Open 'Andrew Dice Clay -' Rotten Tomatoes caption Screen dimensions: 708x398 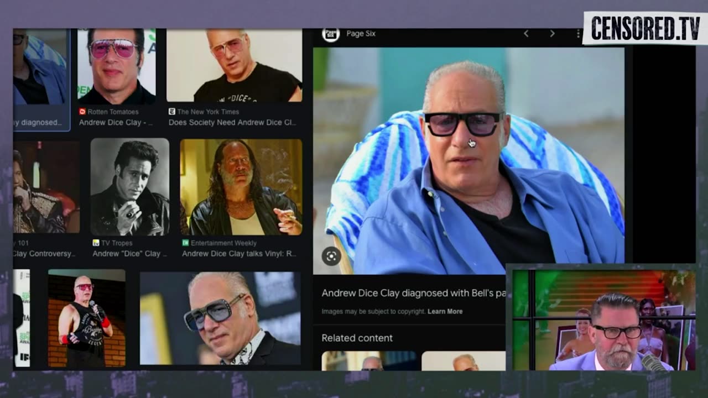click(x=116, y=123)
